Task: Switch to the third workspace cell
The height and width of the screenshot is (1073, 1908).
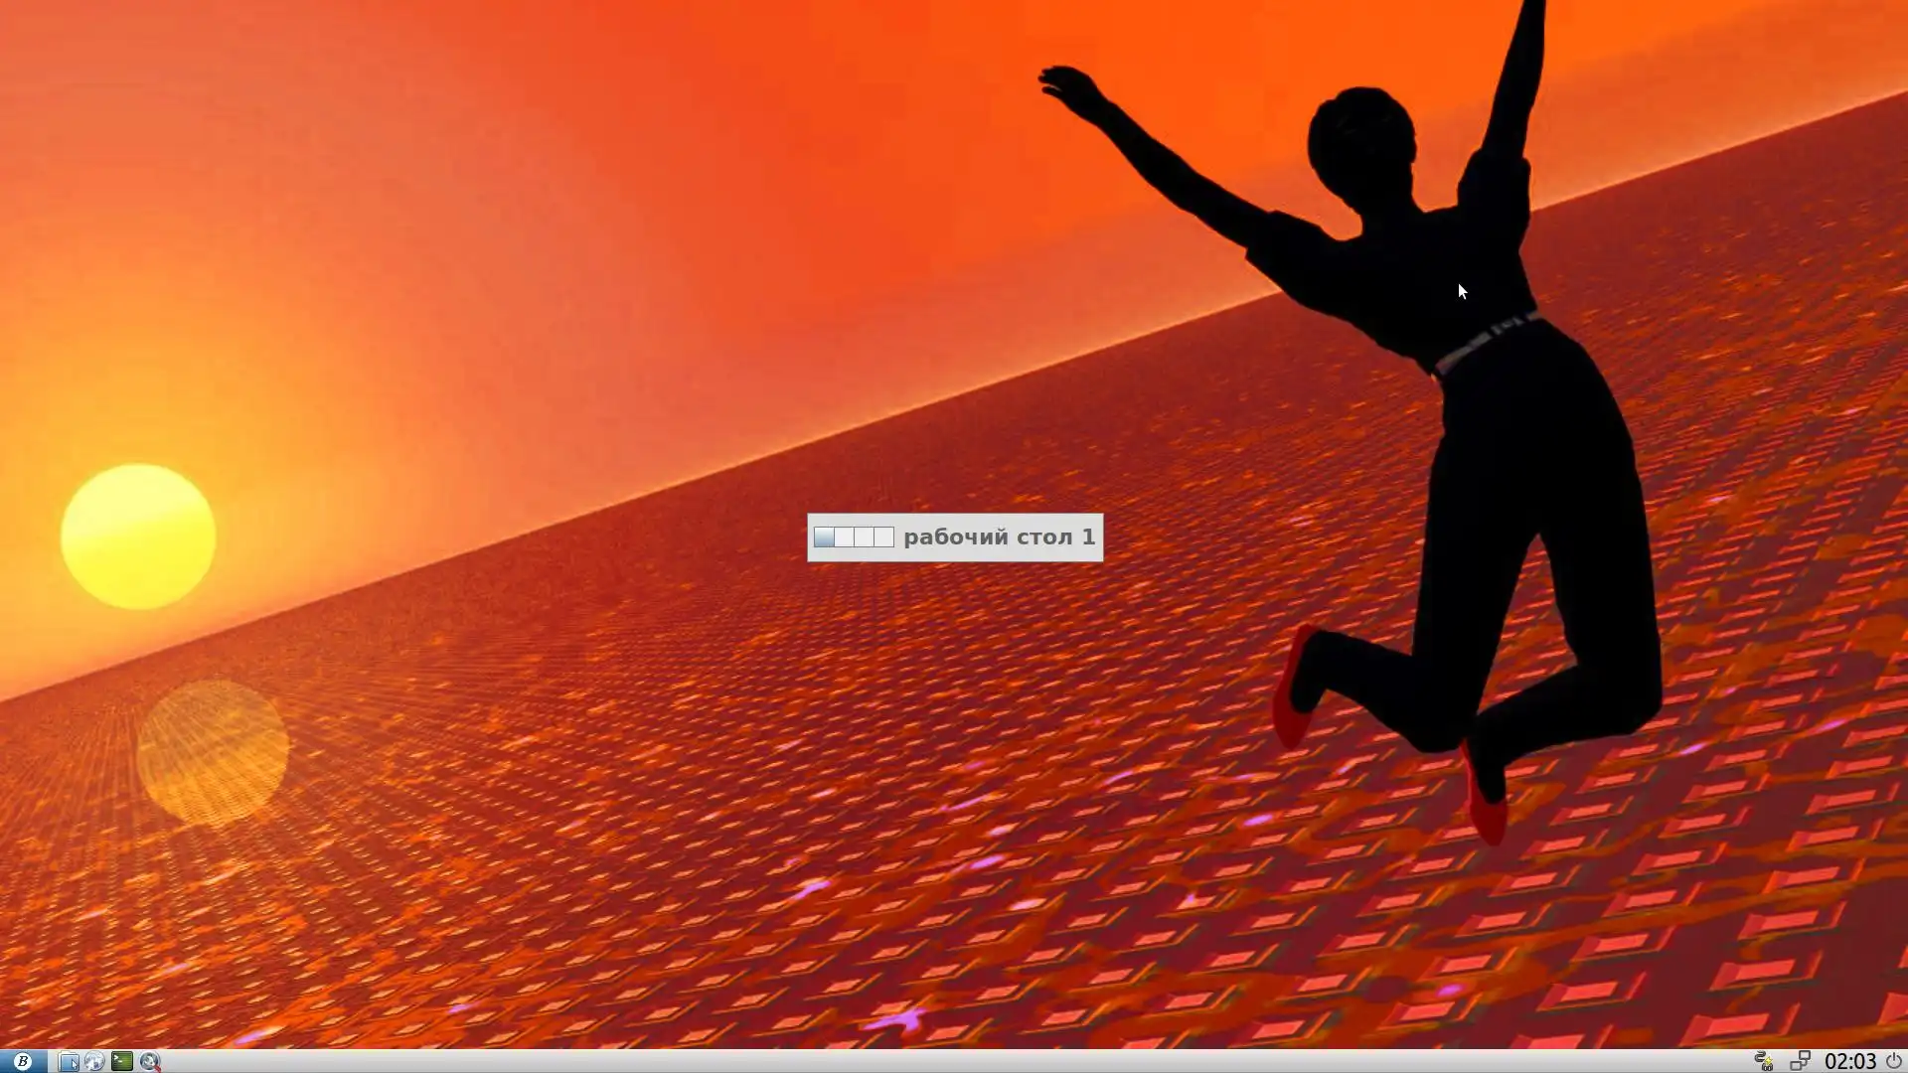Action: [x=865, y=537]
